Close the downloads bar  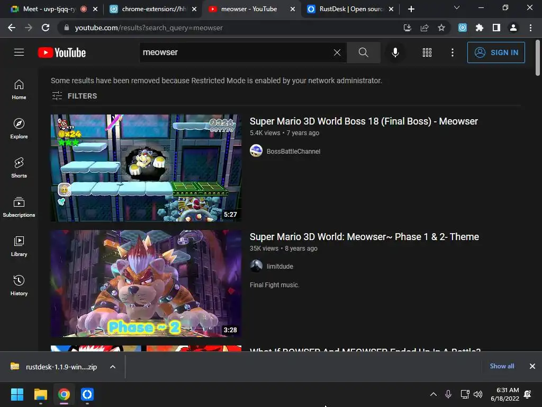click(x=532, y=366)
